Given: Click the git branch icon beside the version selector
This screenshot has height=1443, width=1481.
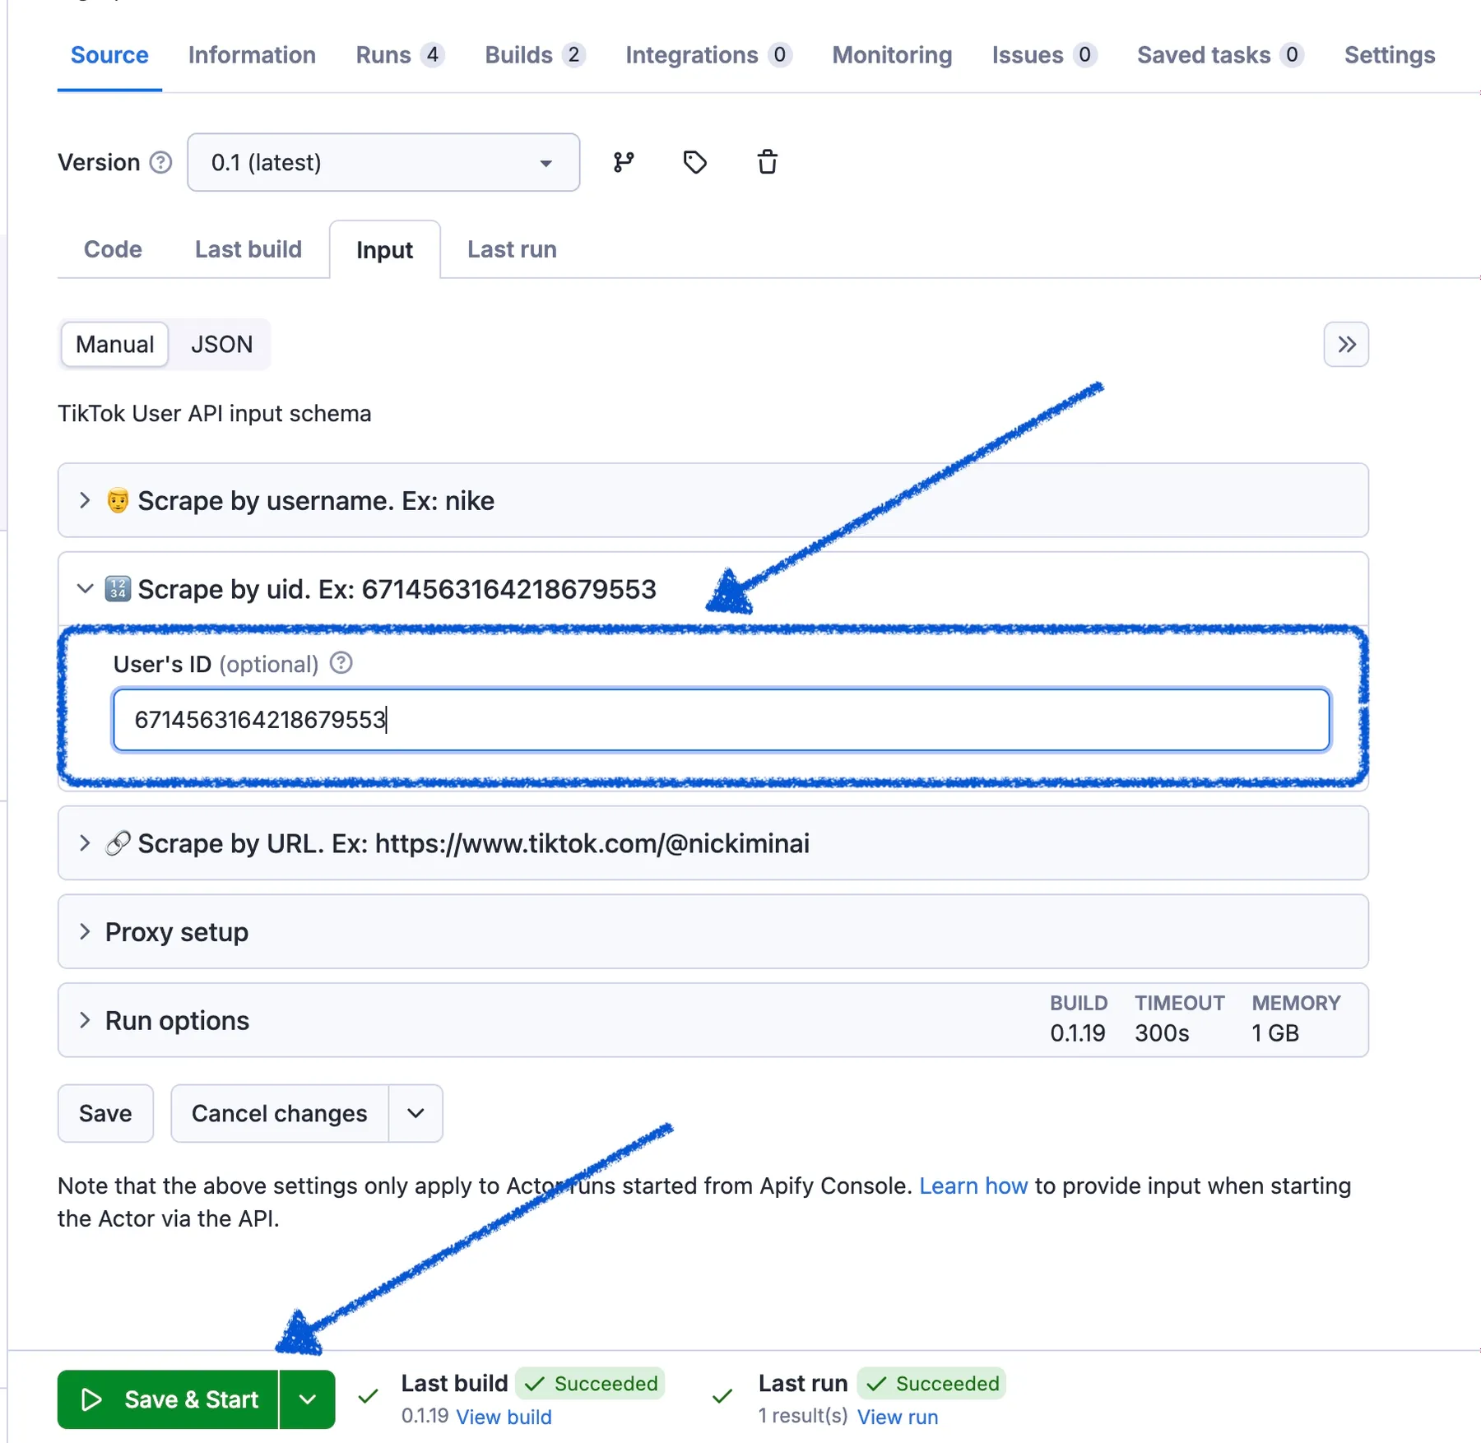Looking at the screenshot, I should pyautogui.click(x=624, y=163).
